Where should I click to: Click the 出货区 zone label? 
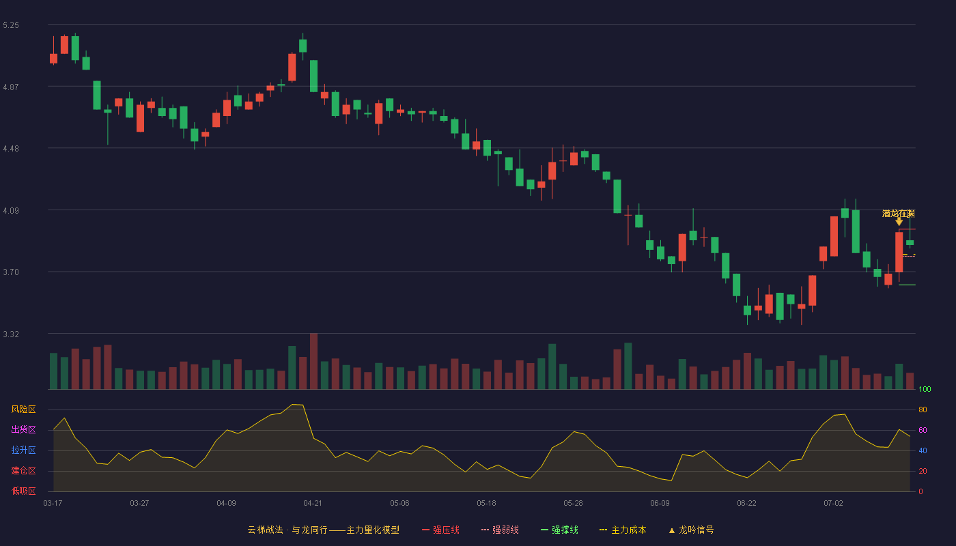(x=23, y=430)
